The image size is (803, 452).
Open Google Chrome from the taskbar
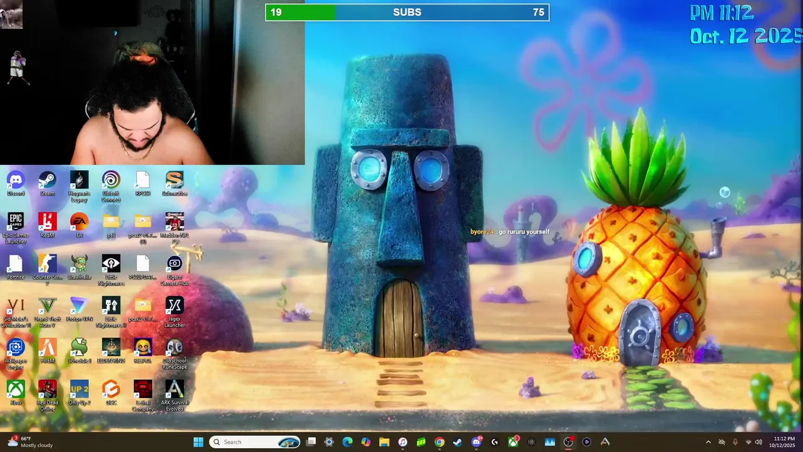(x=439, y=442)
